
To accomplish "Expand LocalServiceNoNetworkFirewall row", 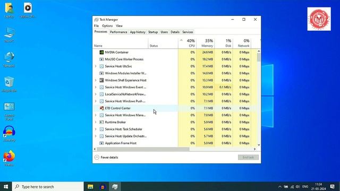I will 96,94.
